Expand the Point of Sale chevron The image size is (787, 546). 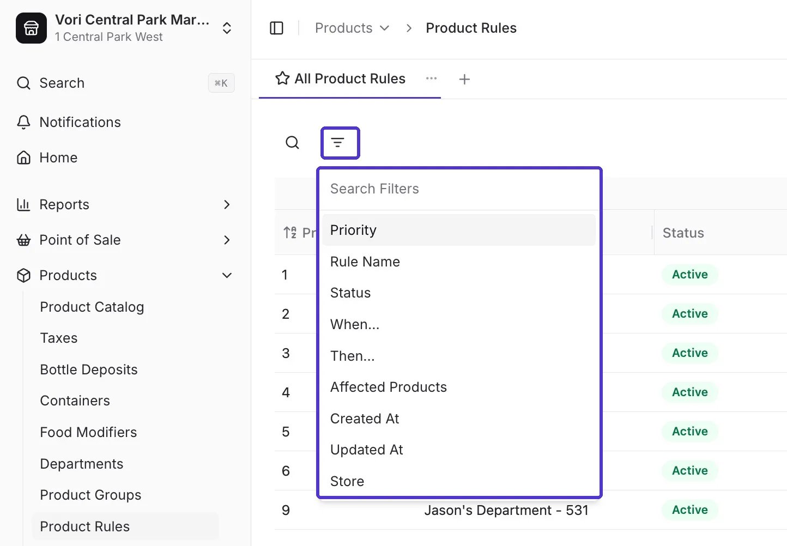tap(227, 240)
